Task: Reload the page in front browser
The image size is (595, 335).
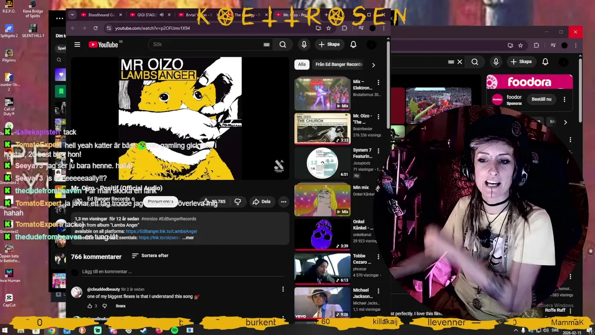Action: 95,28
